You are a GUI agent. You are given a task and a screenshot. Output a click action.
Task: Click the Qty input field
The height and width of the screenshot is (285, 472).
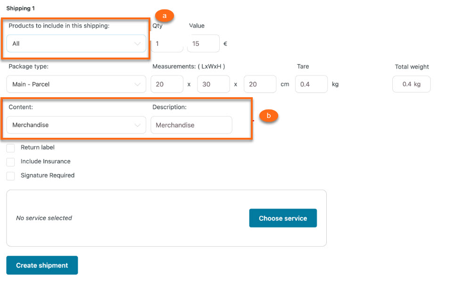pyautogui.click(x=166, y=43)
